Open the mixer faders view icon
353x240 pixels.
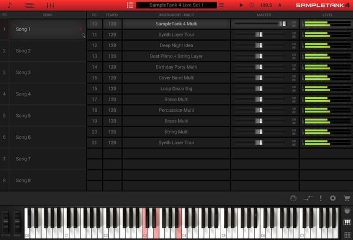coord(51,5)
